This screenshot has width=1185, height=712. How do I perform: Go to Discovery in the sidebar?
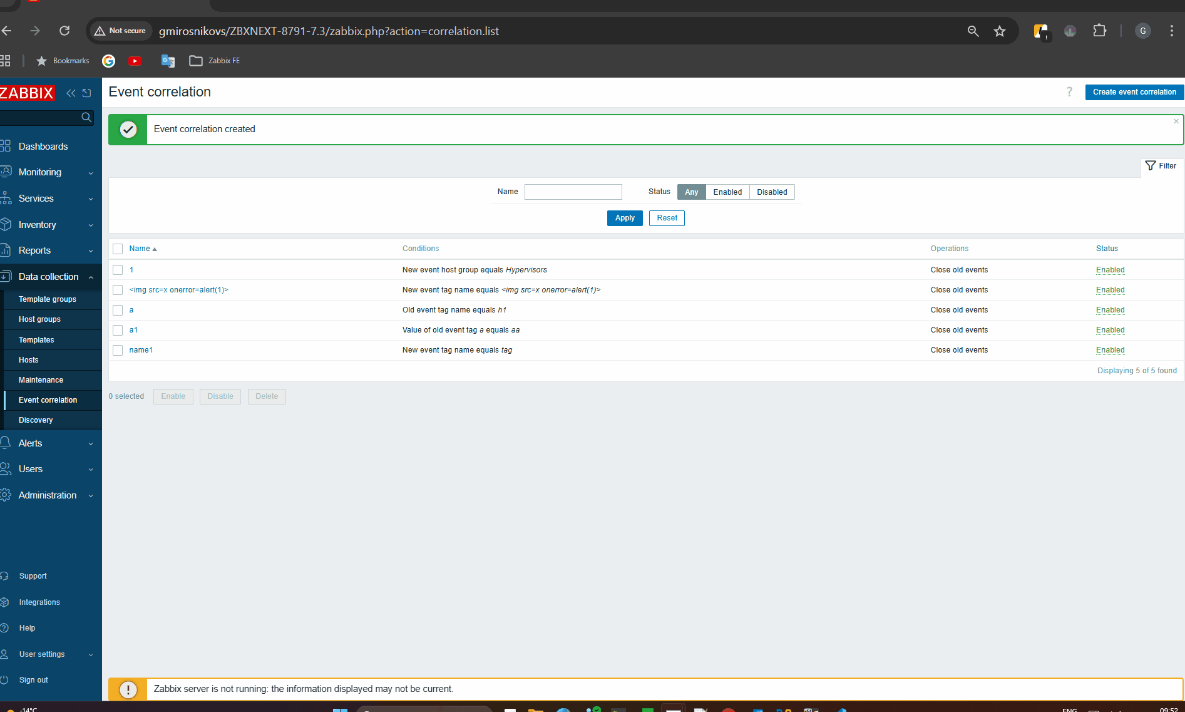[36, 420]
